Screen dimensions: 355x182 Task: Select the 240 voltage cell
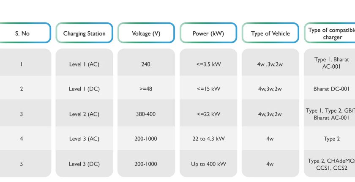point(146,64)
